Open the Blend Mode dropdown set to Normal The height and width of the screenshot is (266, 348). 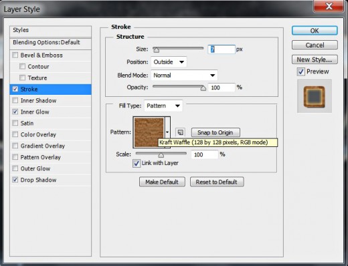[x=184, y=76]
